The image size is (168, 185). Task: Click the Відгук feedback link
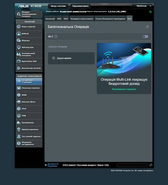point(100,165)
